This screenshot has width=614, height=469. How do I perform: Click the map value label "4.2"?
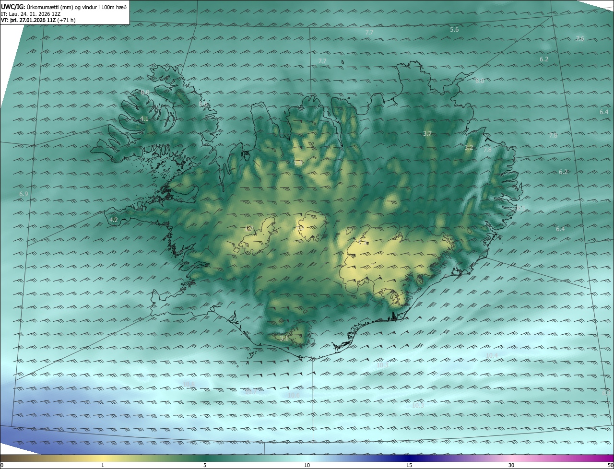click(x=114, y=220)
